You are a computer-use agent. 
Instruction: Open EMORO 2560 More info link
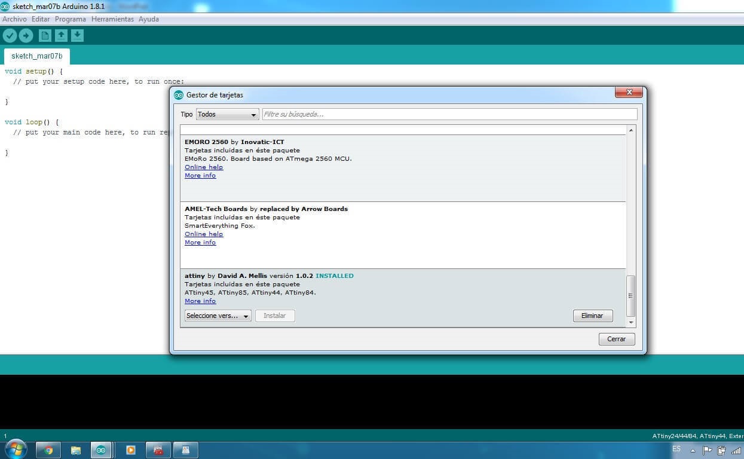pyautogui.click(x=200, y=176)
